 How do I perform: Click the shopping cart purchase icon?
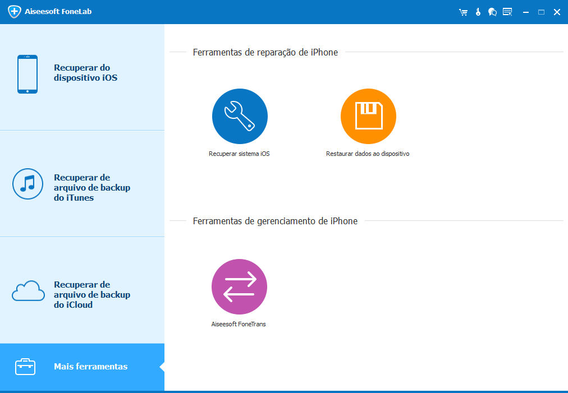(x=463, y=12)
